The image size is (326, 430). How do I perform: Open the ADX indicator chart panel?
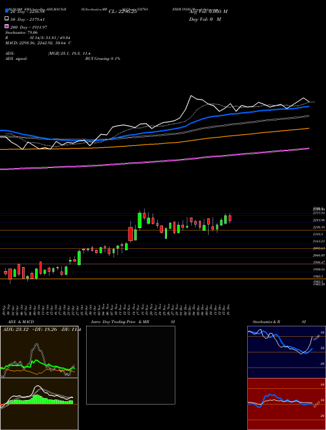pos(39,352)
